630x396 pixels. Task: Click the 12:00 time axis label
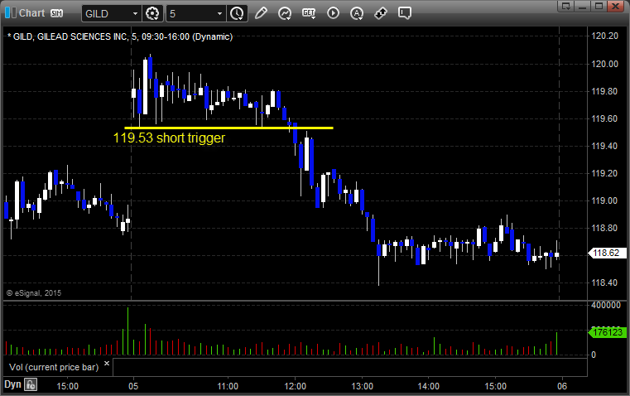(x=295, y=386)
